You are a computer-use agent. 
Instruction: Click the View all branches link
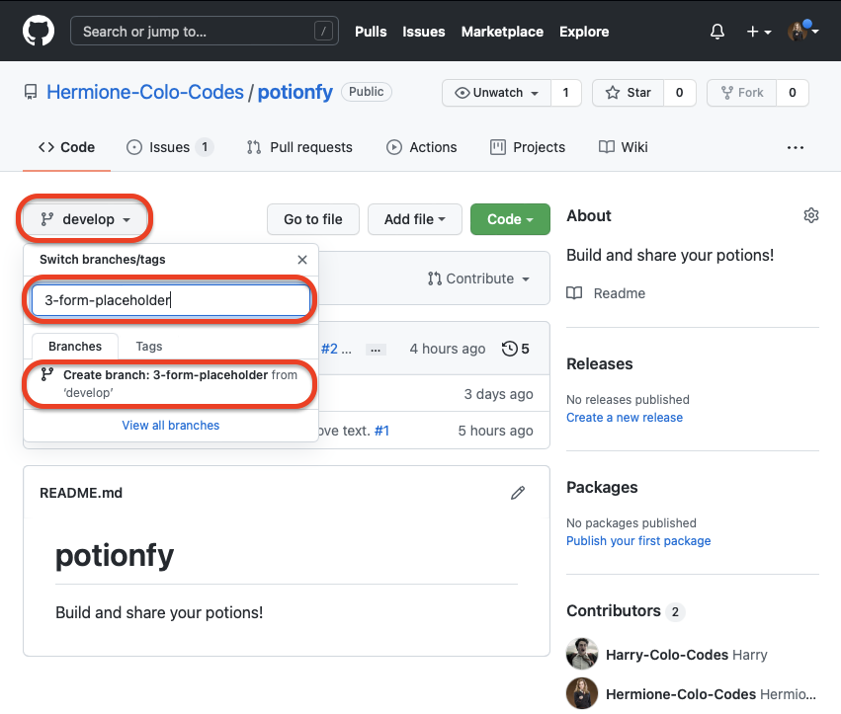pyautogui.click(x=171, y=426)
